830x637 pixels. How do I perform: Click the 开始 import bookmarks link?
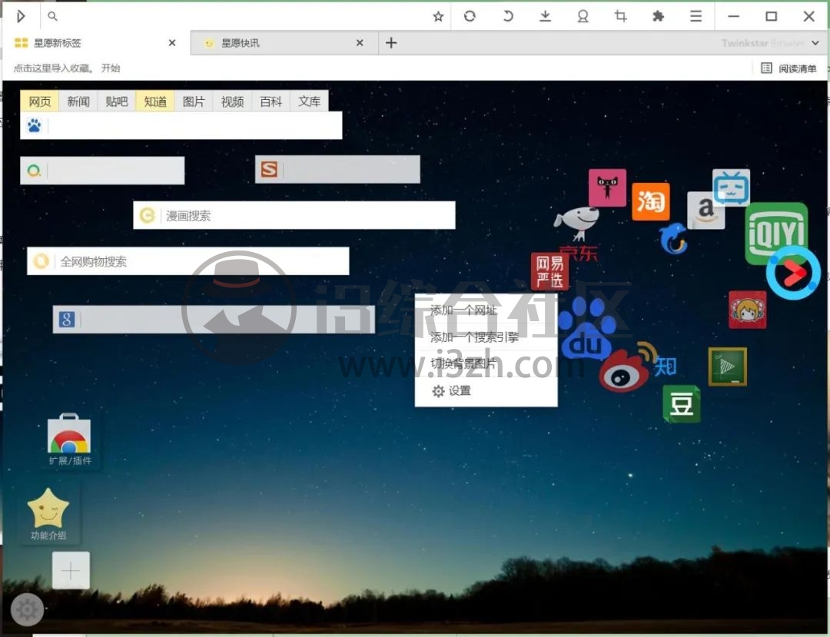pyautogui.click(x=111, y=68)
